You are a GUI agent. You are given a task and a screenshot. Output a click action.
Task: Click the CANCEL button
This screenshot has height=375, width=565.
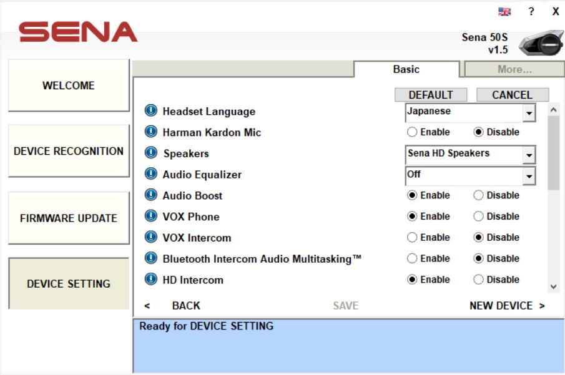click(512, 95)
